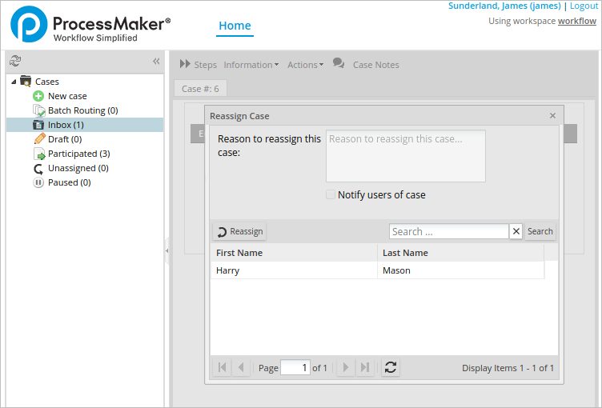This screenshot has width=602, height=408.
Task: Collapse the Cases tree node
Action: (x=14, y=82)
